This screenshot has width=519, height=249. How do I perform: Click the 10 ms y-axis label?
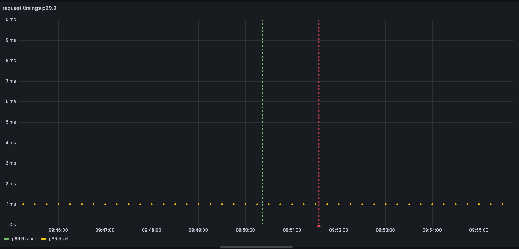click(10, 20)
